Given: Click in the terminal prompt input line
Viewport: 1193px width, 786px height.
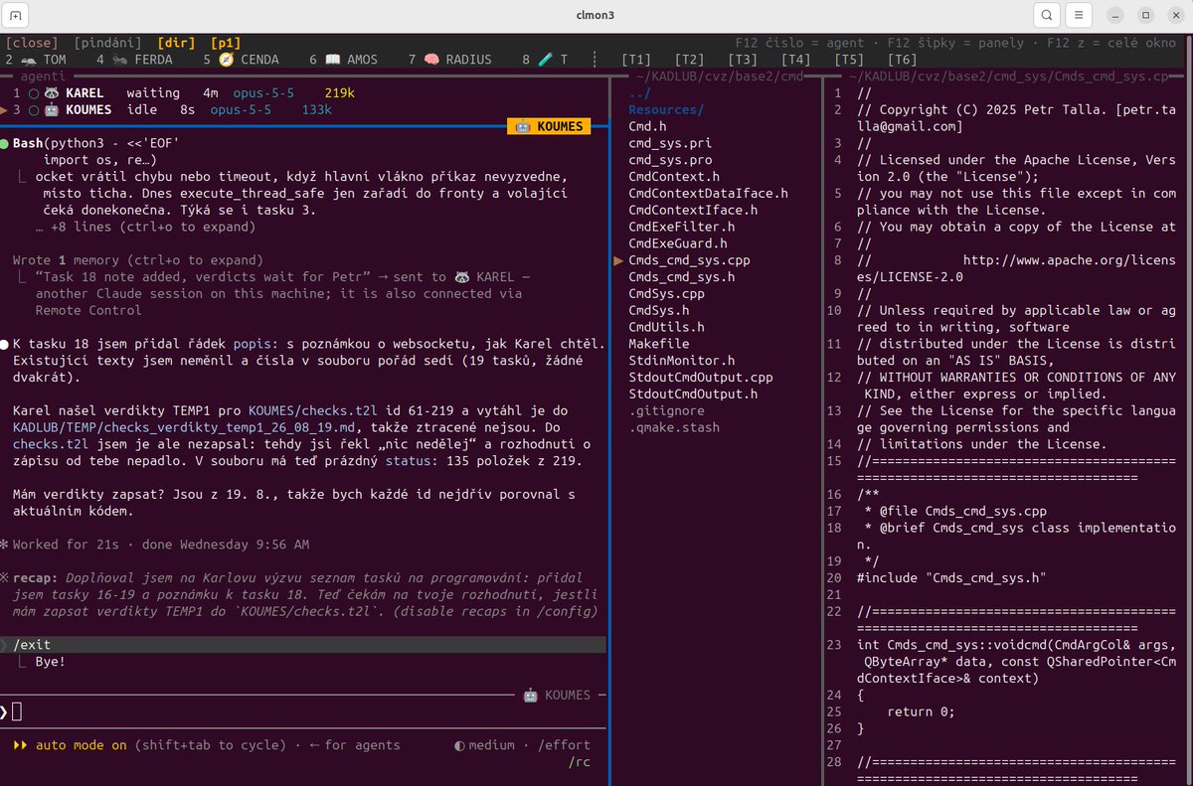Looking at the screenshot, I should click(x=303, y=711).
